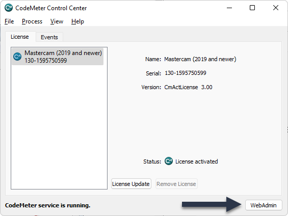The height and width of the screenshot is (216, 288).
Task: Open WebAdmin from the bottom bar
Action: (x=264, y=205)
